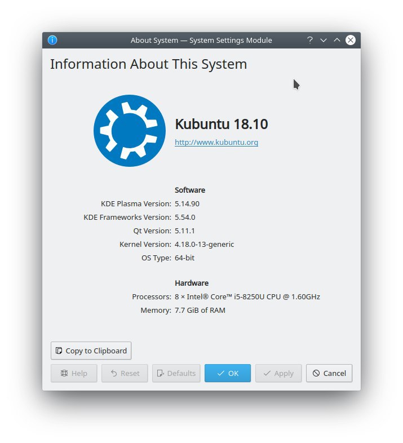Open the http://www.kubuntu.org link
Screen dimensions: 403x443
point(216,142)
